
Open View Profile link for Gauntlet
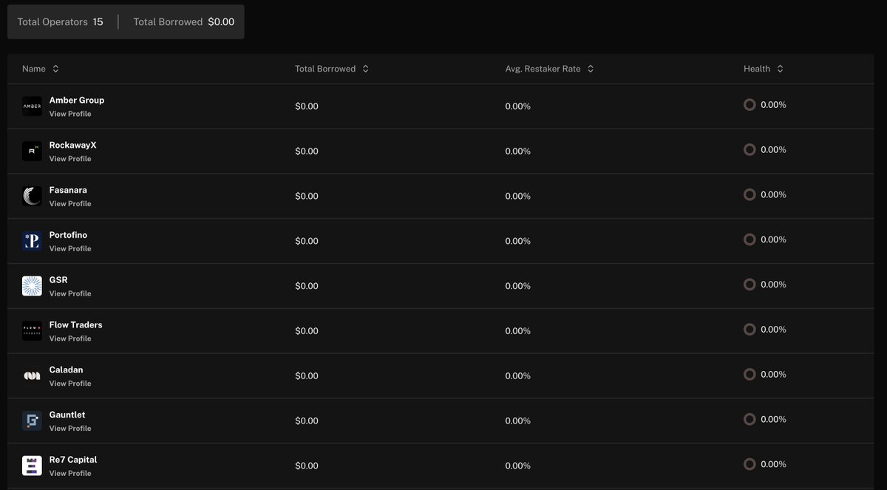click(x=70, y=429)
